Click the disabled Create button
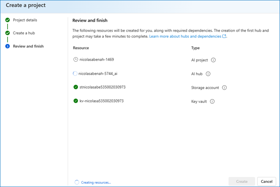 pyautogui.click(x=242, y=181)
